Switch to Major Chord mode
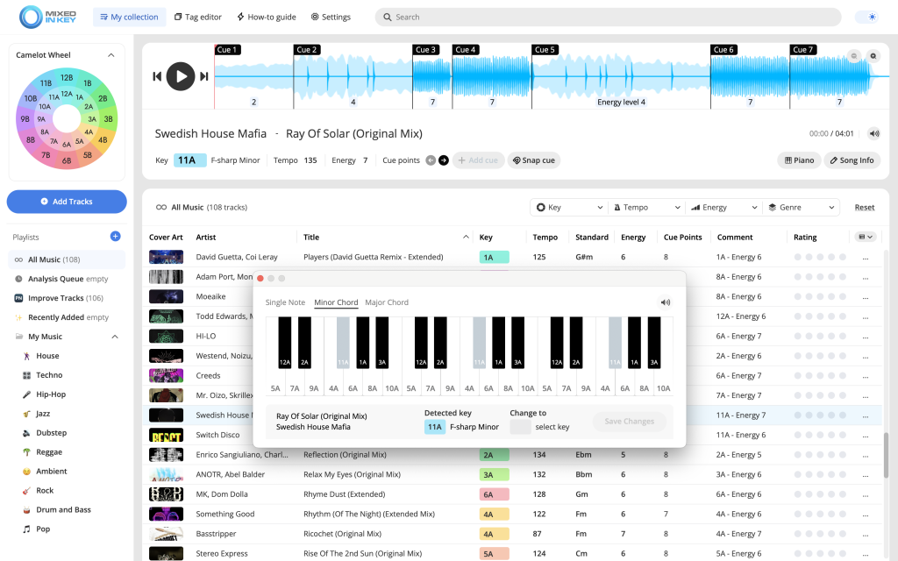The height and width of the screenshot is (561, 898). click(x=387, y=302)
